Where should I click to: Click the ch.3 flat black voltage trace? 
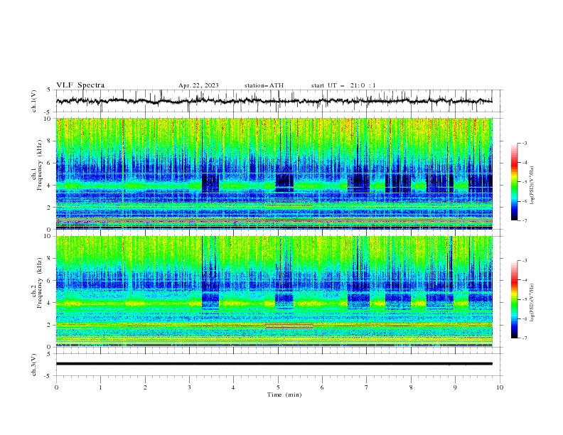274,364
